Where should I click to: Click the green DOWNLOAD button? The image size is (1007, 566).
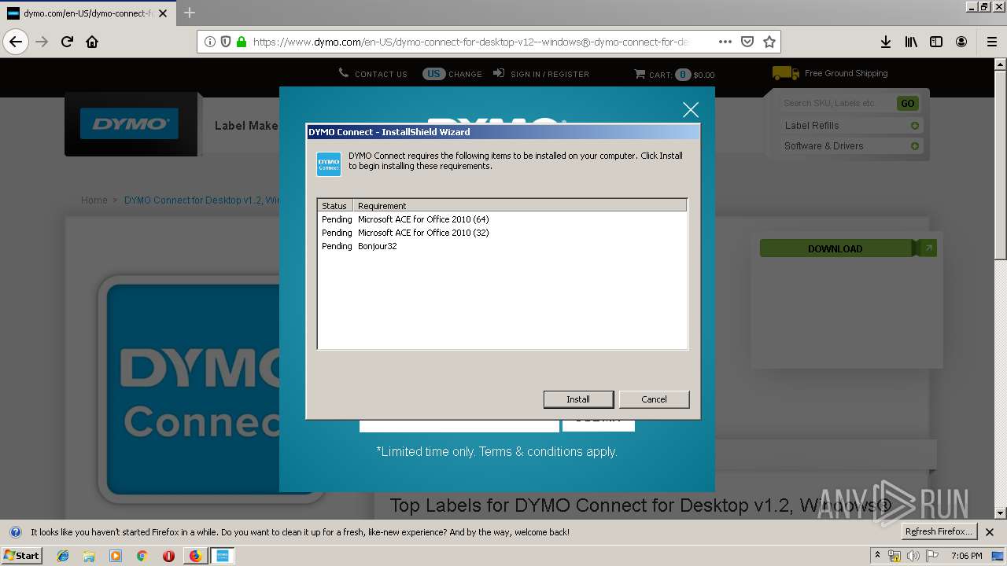coord(835,248)
